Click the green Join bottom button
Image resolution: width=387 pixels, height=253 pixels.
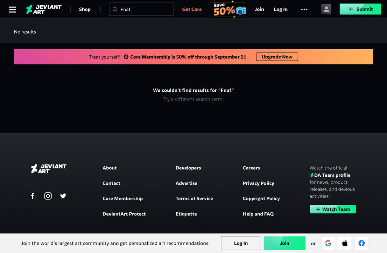pos(284,243)
